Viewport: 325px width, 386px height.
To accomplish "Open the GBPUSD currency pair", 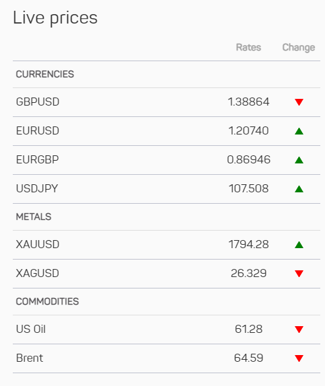I will pos(38,102).
